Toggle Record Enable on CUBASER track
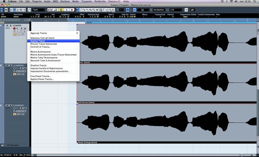 click(x=14, y=28)
